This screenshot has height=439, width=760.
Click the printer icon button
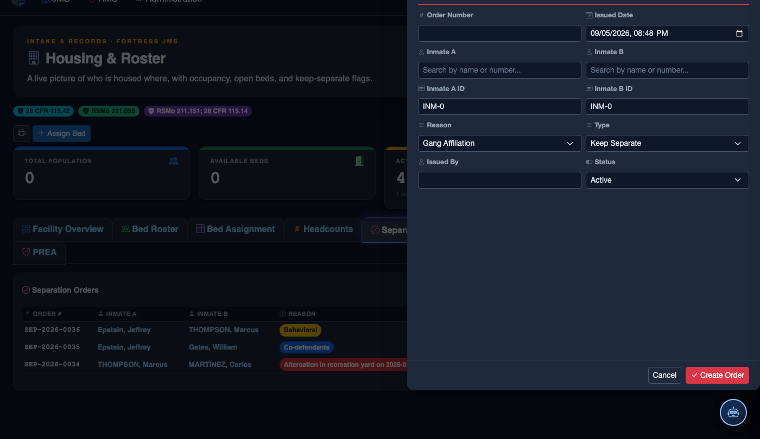[x=22, y=133]
